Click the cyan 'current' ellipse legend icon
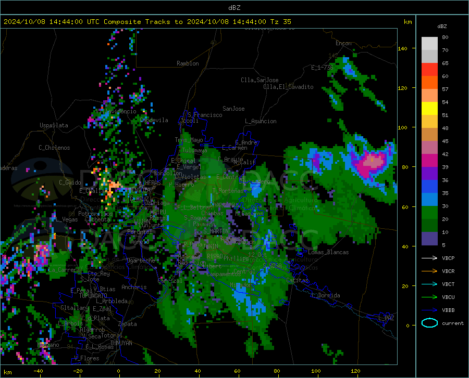The width and height of the screenshot is (469, 378). [429, 323]
